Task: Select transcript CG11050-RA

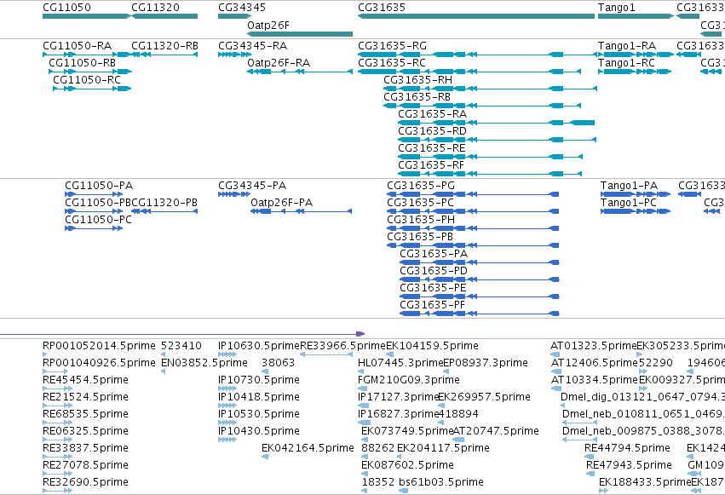Action: [x=87, y=55]
